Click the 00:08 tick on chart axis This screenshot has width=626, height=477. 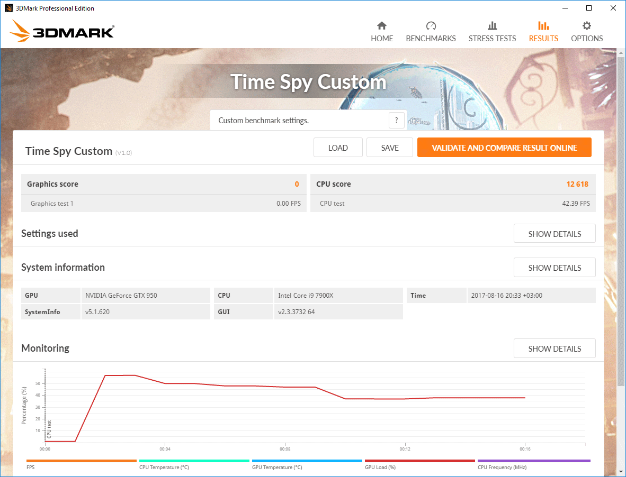285,449
